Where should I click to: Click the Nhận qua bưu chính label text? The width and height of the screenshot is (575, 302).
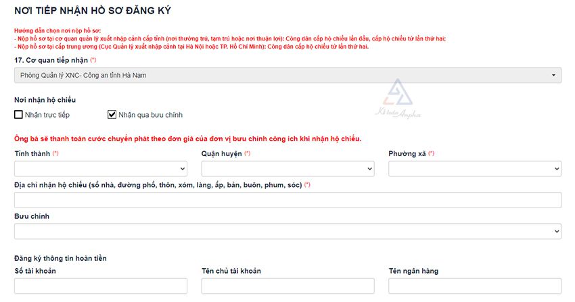(150, 115)
